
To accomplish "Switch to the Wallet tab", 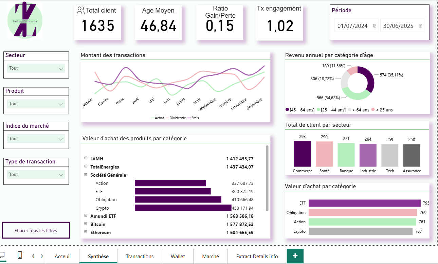I will point(178,256).
